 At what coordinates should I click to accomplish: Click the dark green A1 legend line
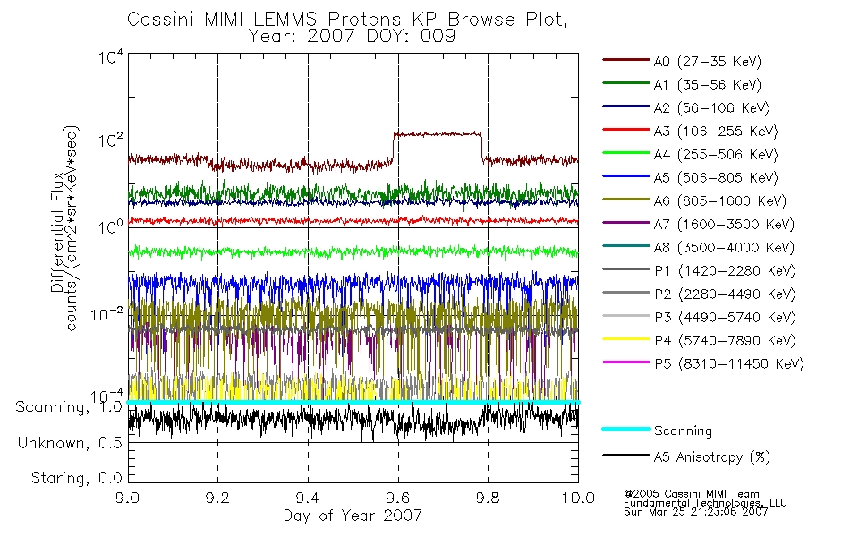point(626,83)
